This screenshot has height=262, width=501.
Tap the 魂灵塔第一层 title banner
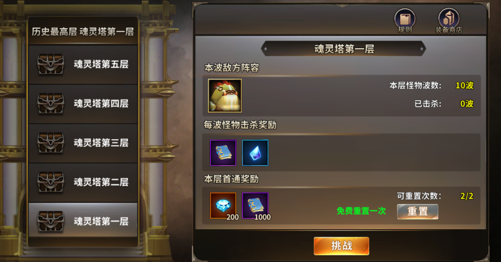click(x=343, y=49)
